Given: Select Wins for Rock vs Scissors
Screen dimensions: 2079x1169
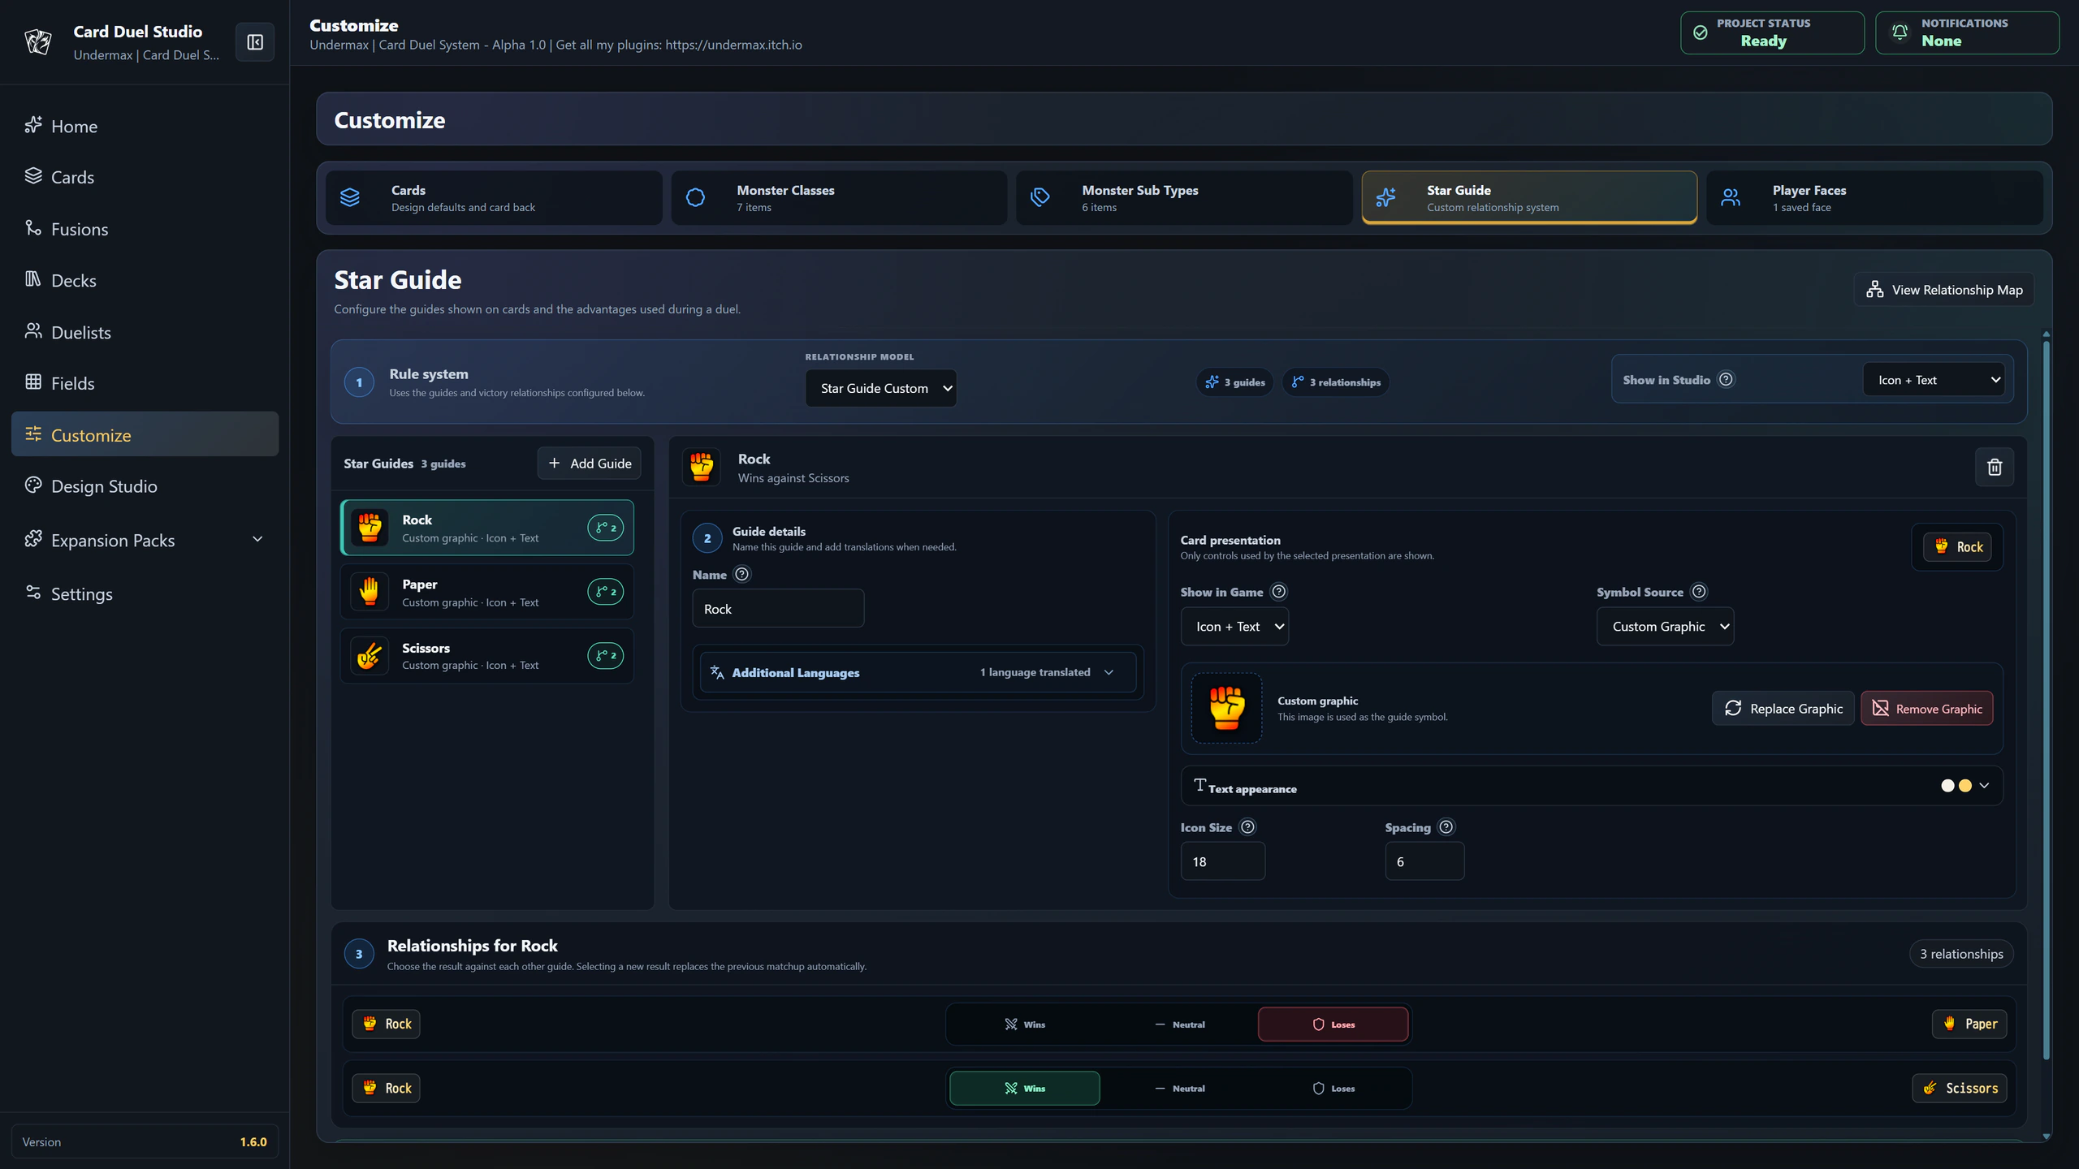Looking at the screenshot, I should tap(1025, 1089).
